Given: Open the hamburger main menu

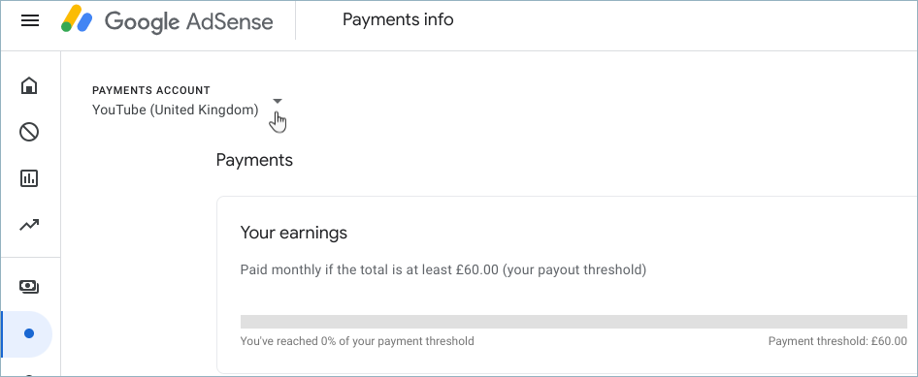Looking at the screenshot, I should click(x=30, y=21).
